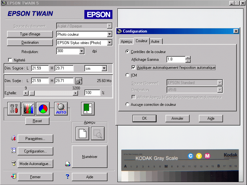The image size is (247, 185).
Task: Click the Echelle percent field showing 100
Action: click(x=92, y=93)
